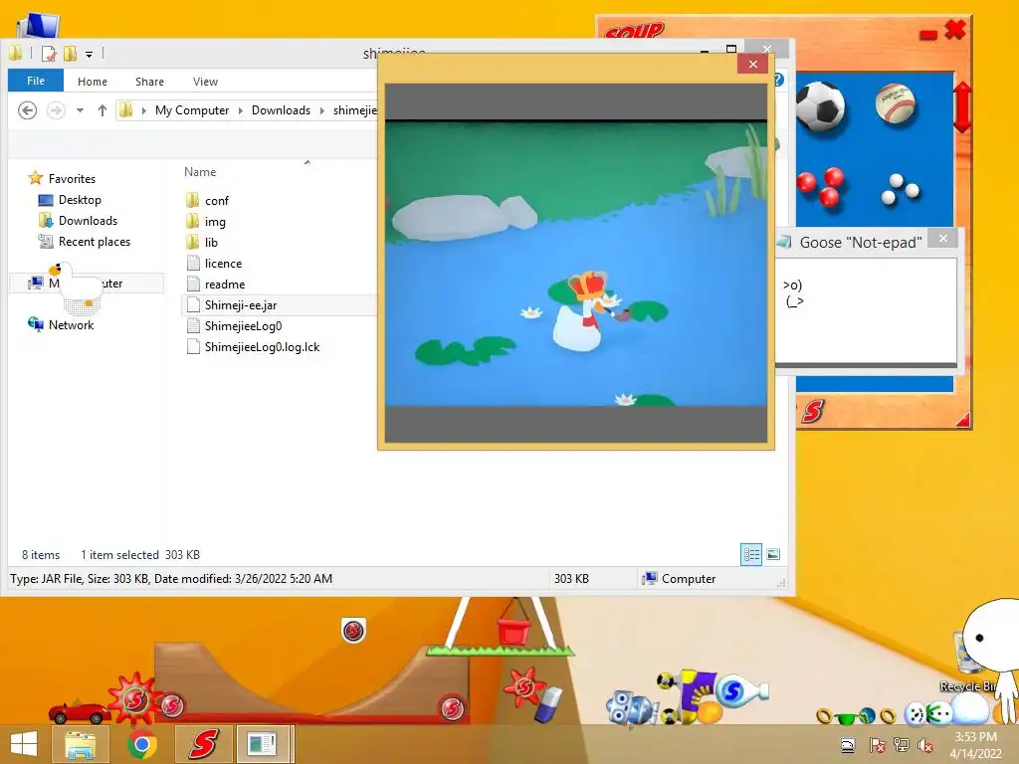This screenshot has width=1019, height=764.
Task: Open the Soup S app on taskbar
Action: coord(203,744)
